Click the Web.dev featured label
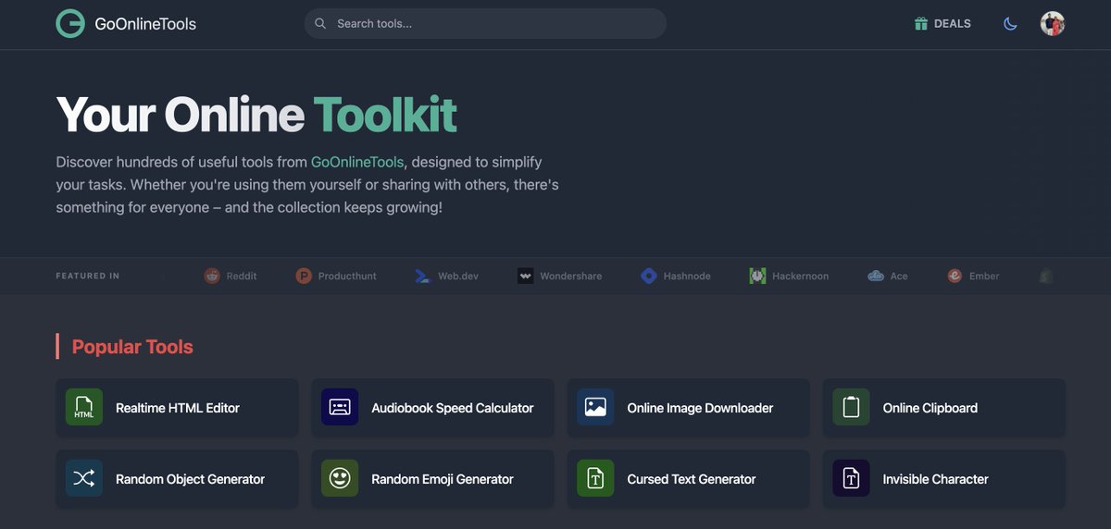1111x529 pixels. click(458, 277)
